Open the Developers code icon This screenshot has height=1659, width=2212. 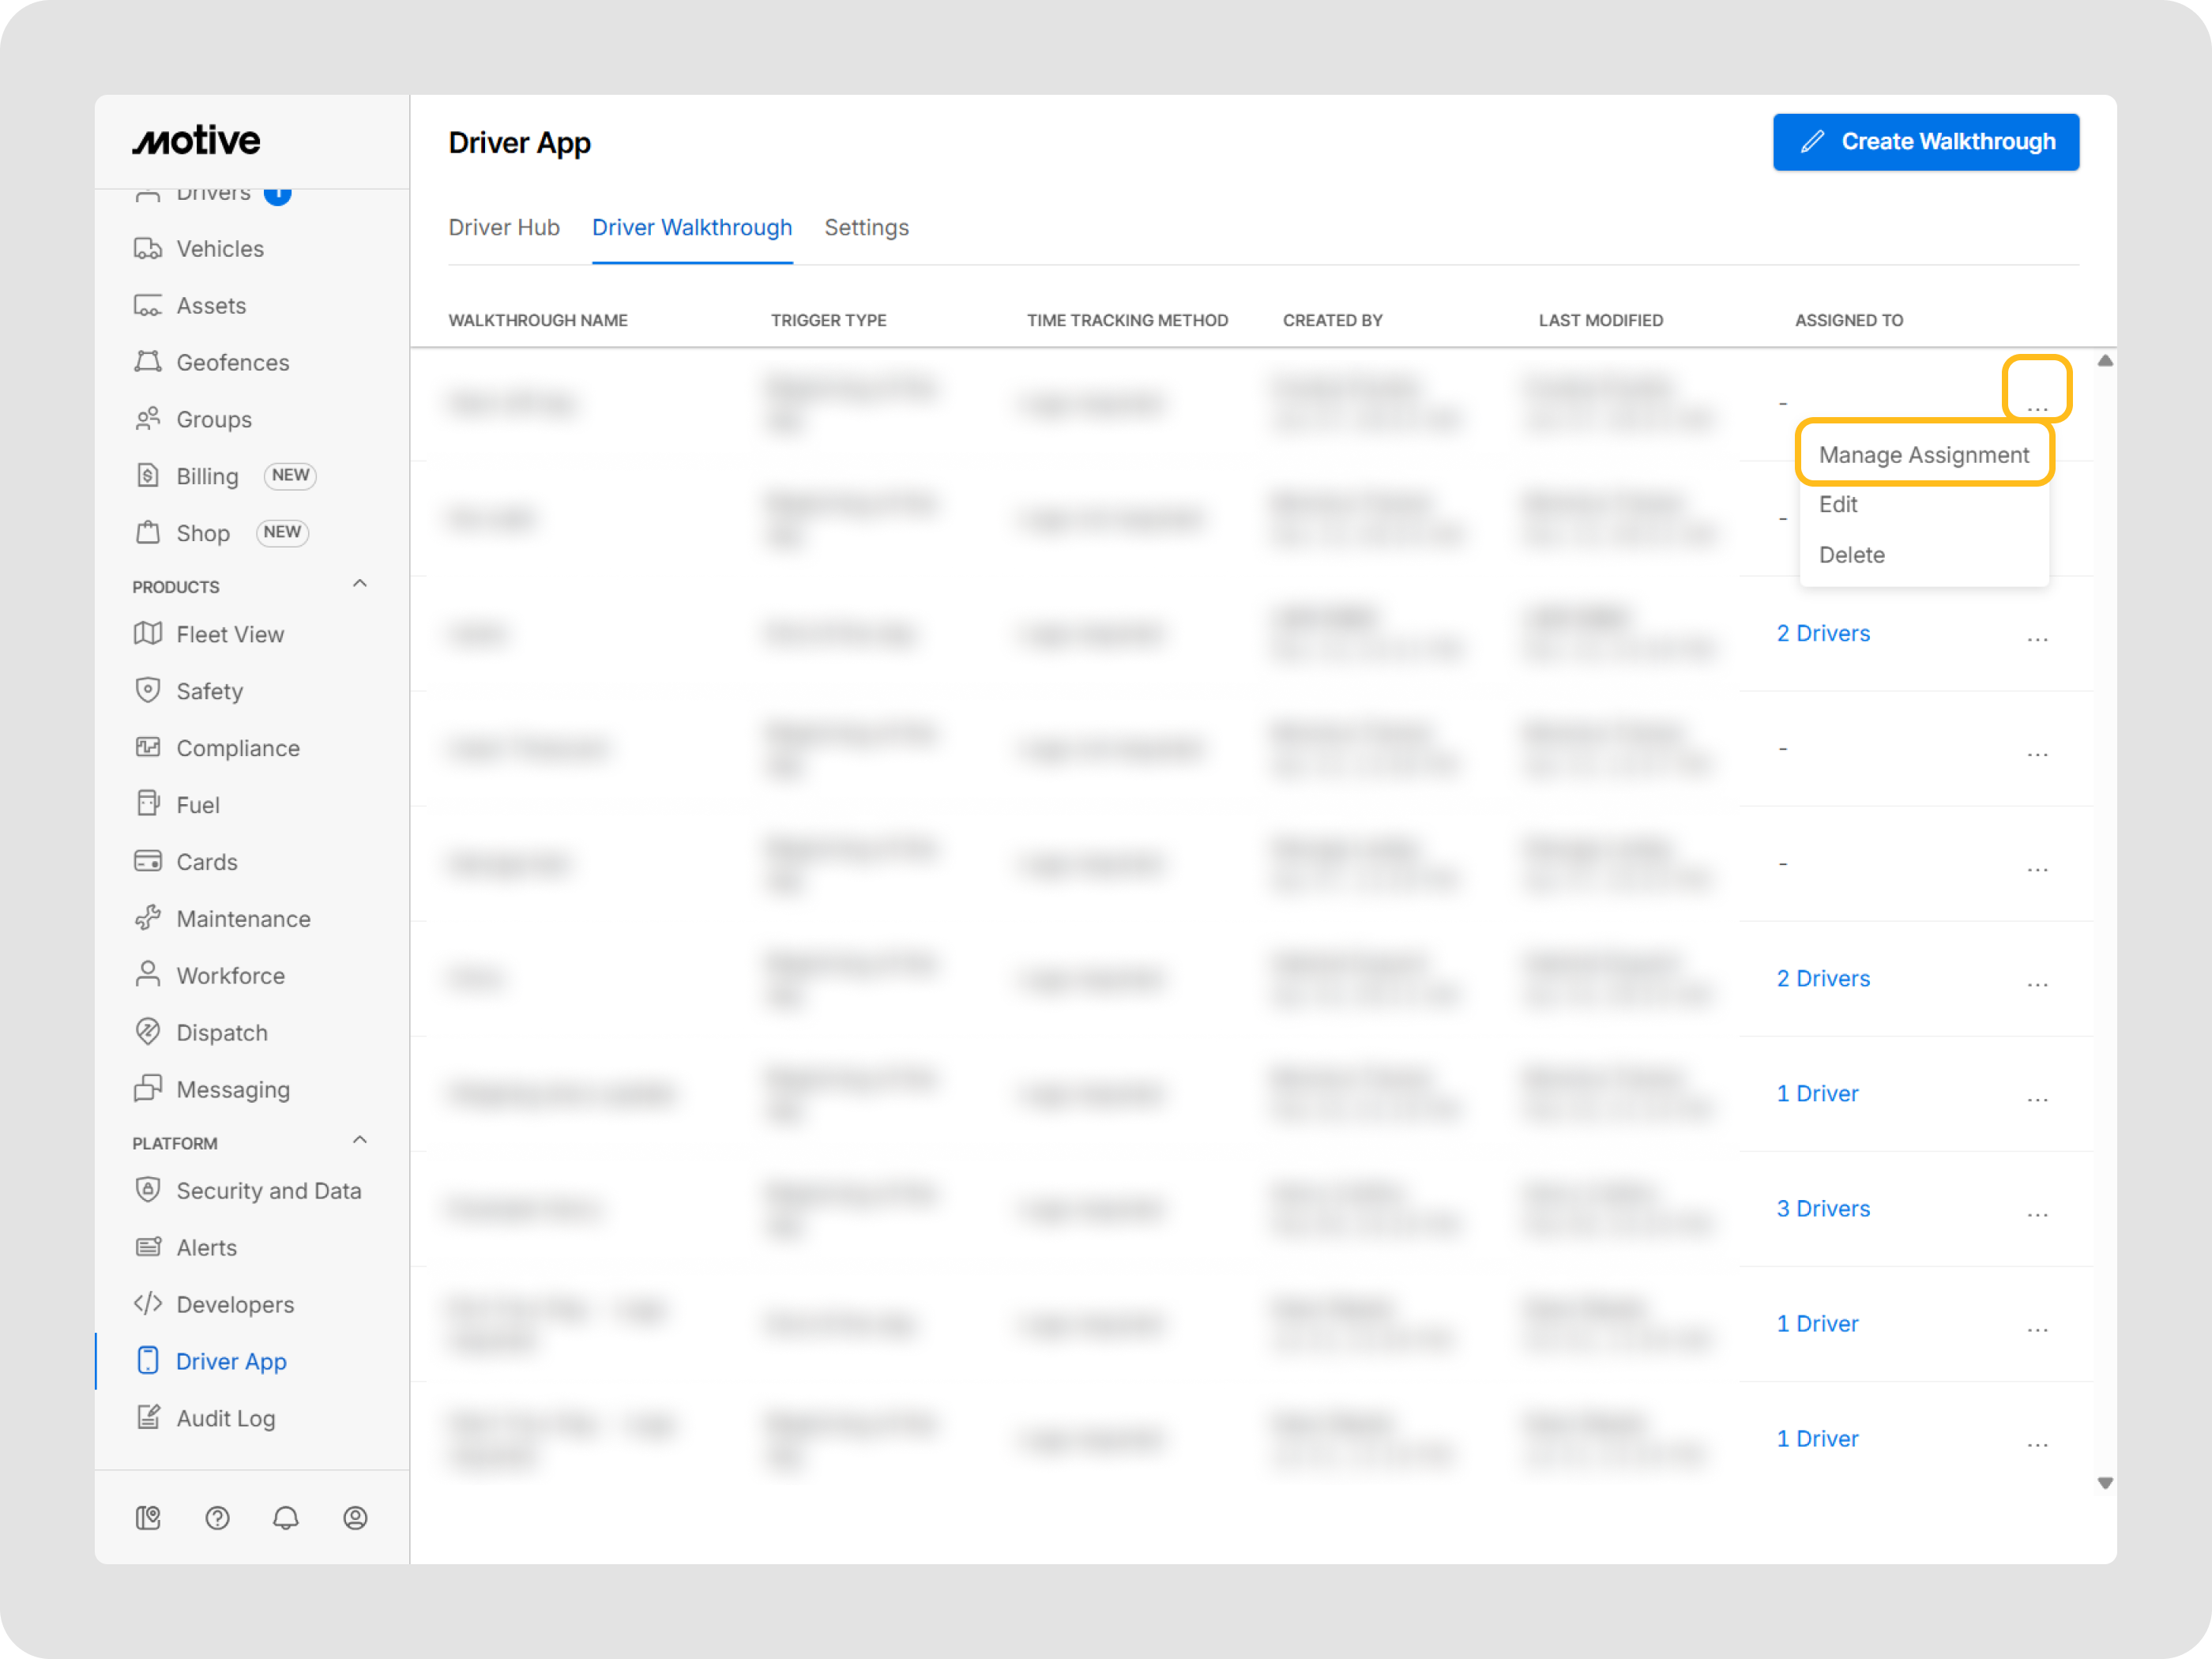[x=148, y=1304]
